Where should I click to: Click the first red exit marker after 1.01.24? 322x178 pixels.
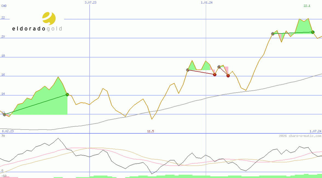click(215, 74)
